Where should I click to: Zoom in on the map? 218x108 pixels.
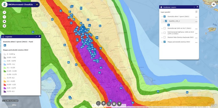pyautogui.click(x=4, y=12)
